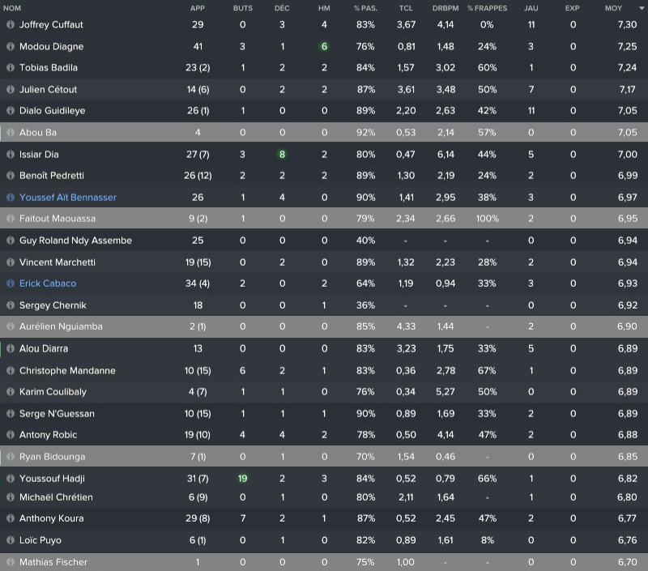
Task: Open the info icon next to Modou Diagne
Action: coord(11,47)
